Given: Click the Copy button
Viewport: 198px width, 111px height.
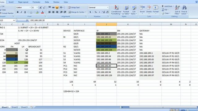Looking at the screenshot, I should click(3, 10).
